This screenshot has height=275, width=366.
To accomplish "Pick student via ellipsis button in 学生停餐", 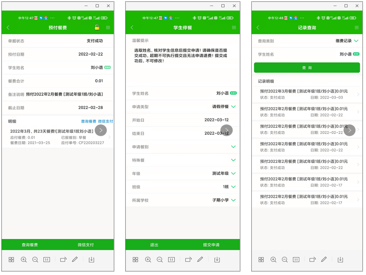I will [x=233, y=93].
